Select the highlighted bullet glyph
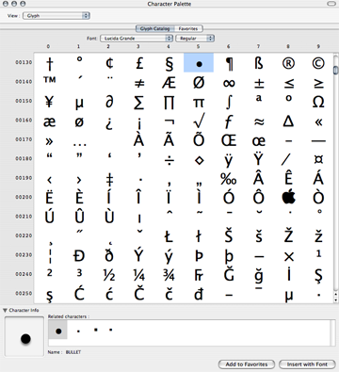Image resolution: width=339 pixels, height=372 pixels. [x=199, y=63]
